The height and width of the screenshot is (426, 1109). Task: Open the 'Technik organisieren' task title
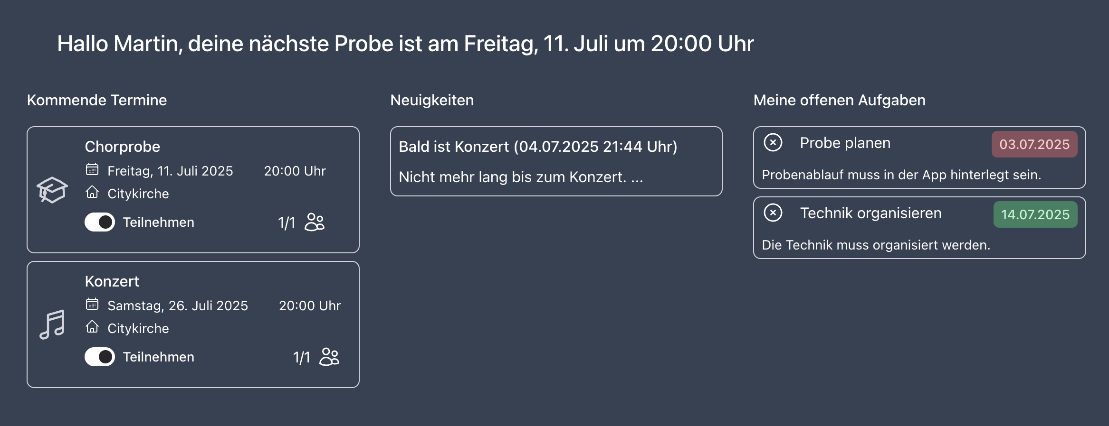point(870,213)
